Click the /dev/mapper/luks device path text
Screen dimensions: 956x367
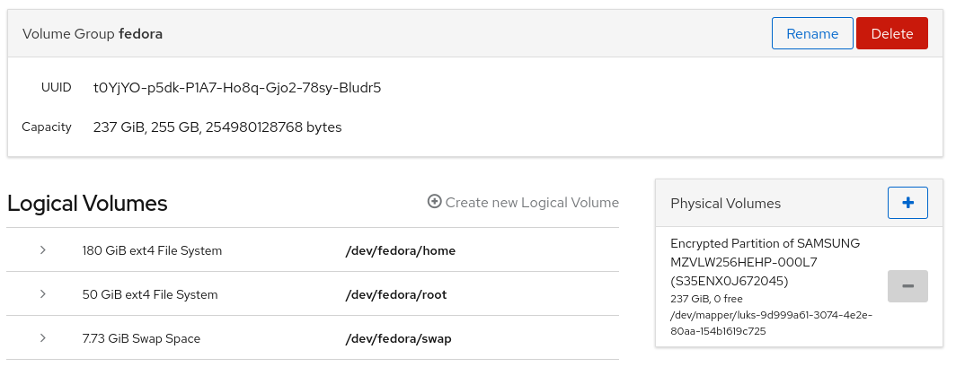point(771,323)
